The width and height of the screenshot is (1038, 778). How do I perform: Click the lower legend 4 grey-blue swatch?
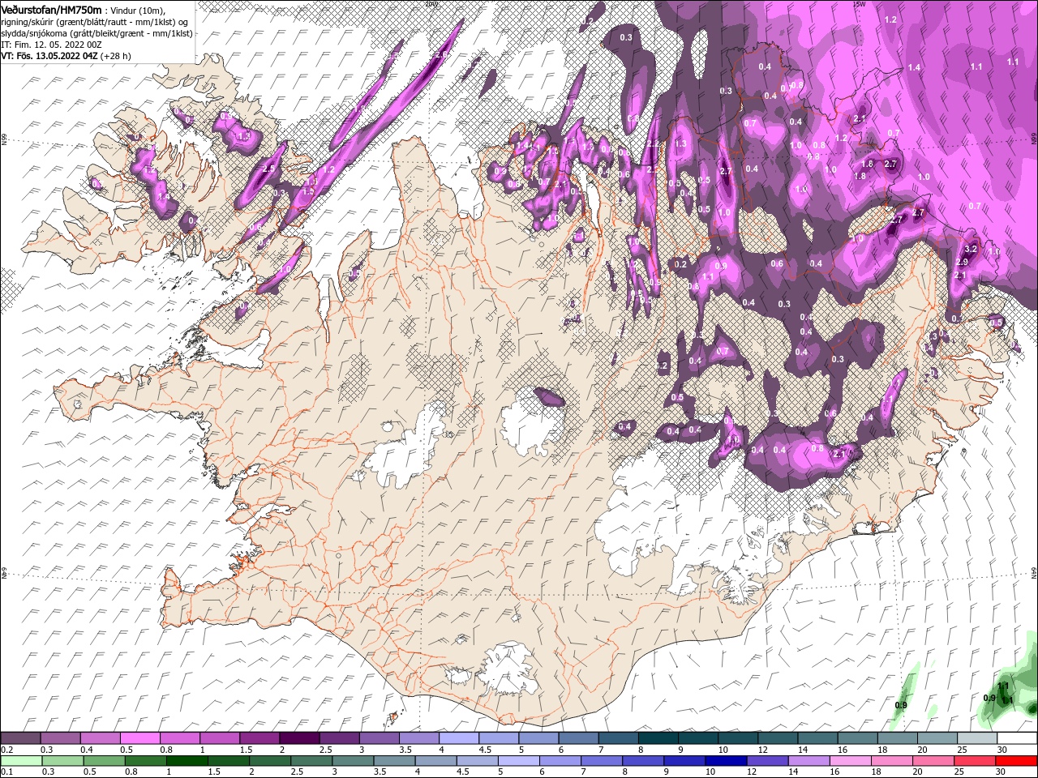(435, 761)
